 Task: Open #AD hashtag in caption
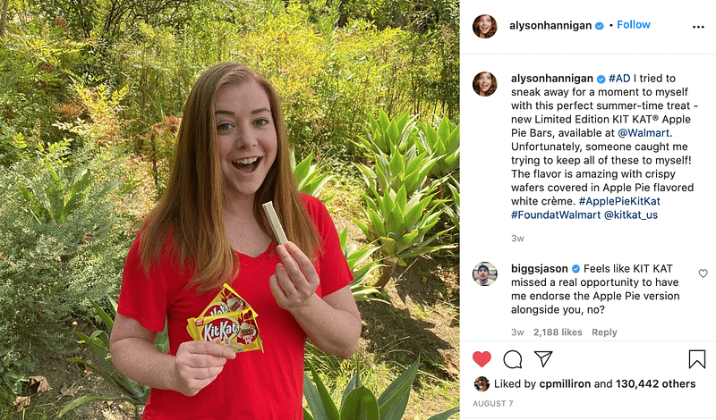coord(619,79)
